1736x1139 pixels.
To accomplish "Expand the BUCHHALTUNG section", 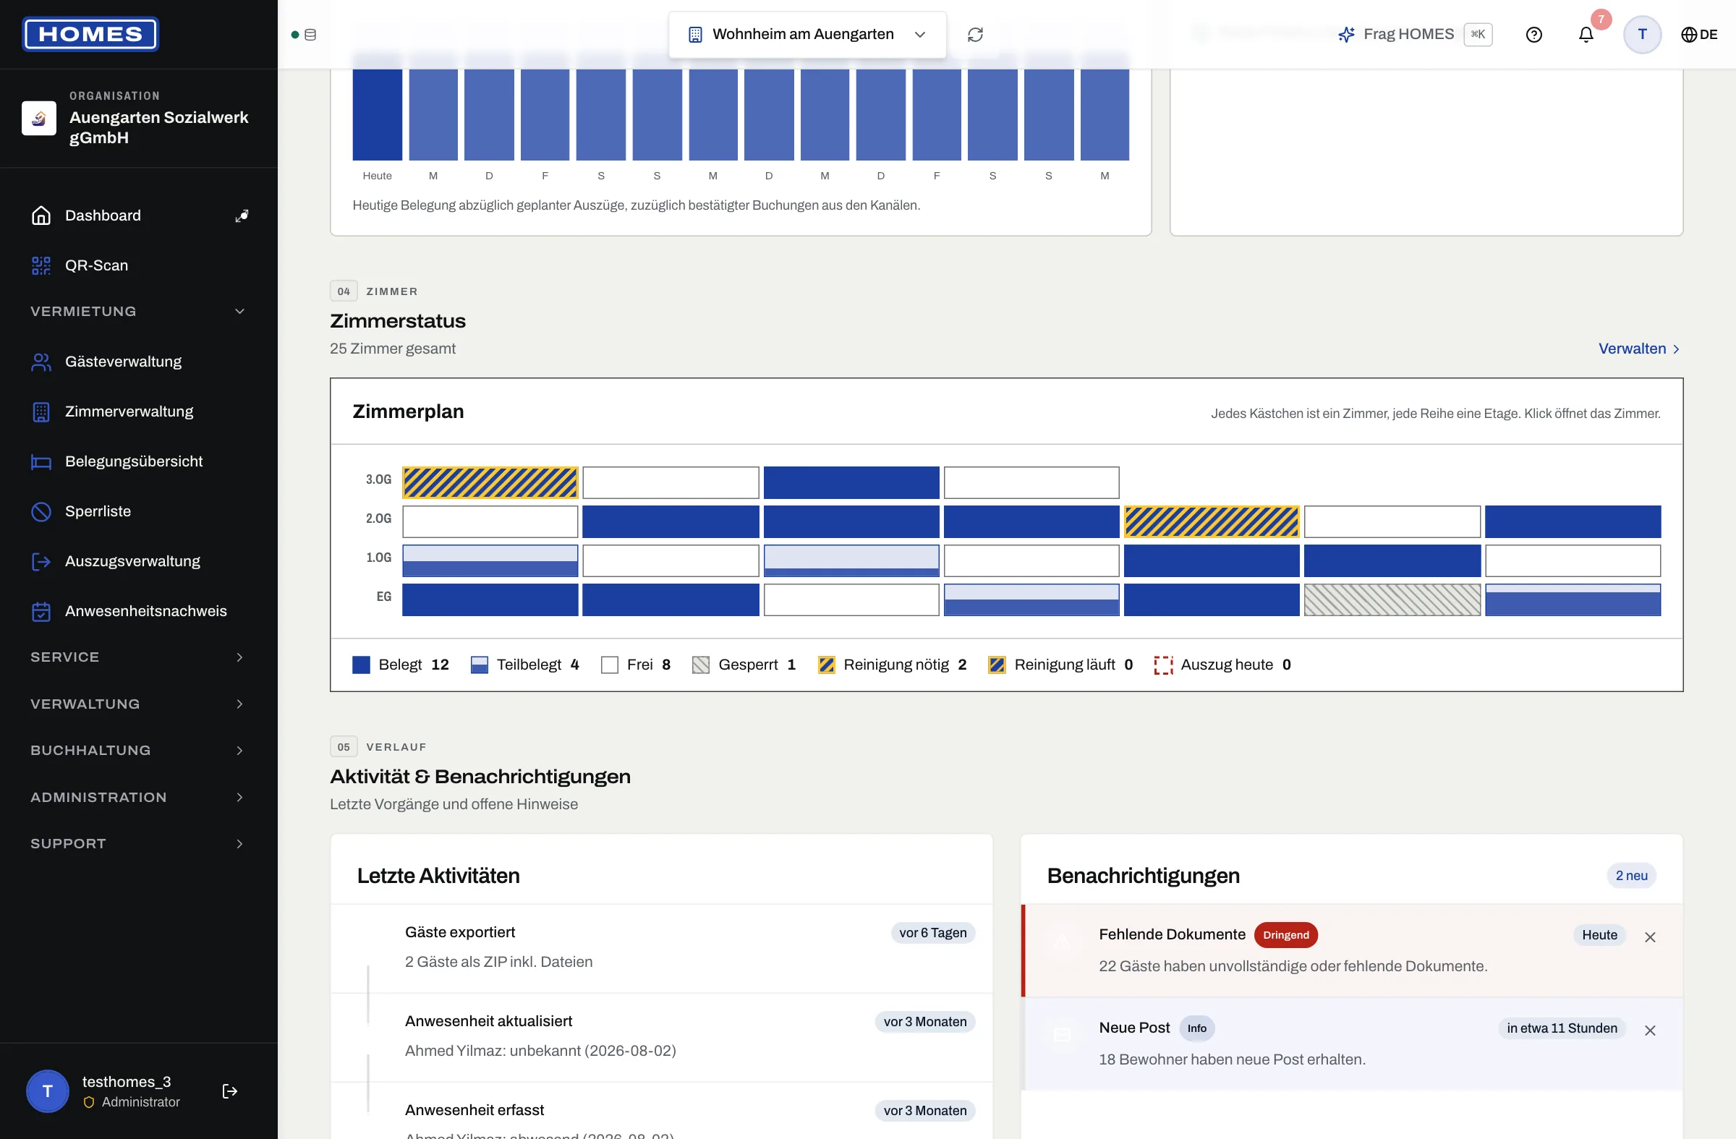I will tap(139, 751).
